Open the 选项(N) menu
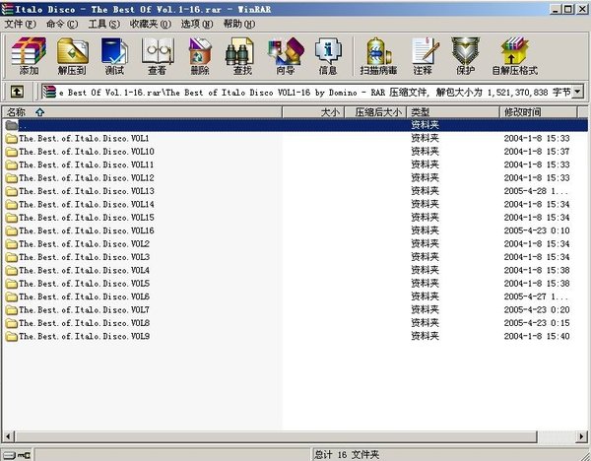This screenshot has width=591, height=461. (x=197, y=25)
